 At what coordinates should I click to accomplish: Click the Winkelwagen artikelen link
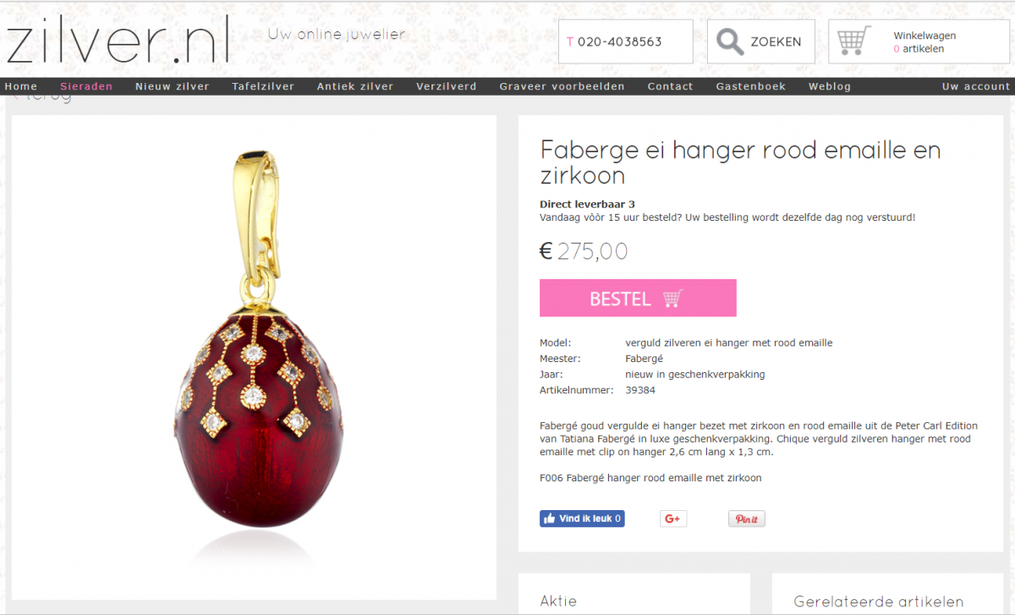click(x=924, y=42)
